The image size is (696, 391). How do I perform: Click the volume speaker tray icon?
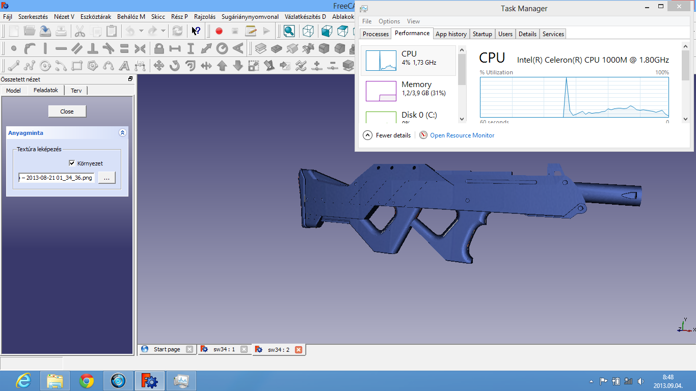(640, 381)
